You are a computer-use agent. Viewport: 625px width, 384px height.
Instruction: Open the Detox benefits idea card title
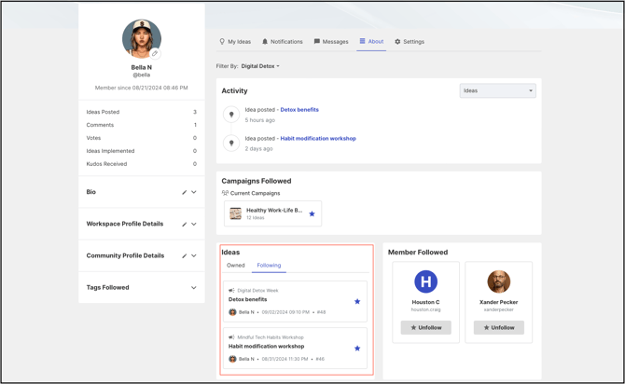pyautogui.click(x=247, y=299)
